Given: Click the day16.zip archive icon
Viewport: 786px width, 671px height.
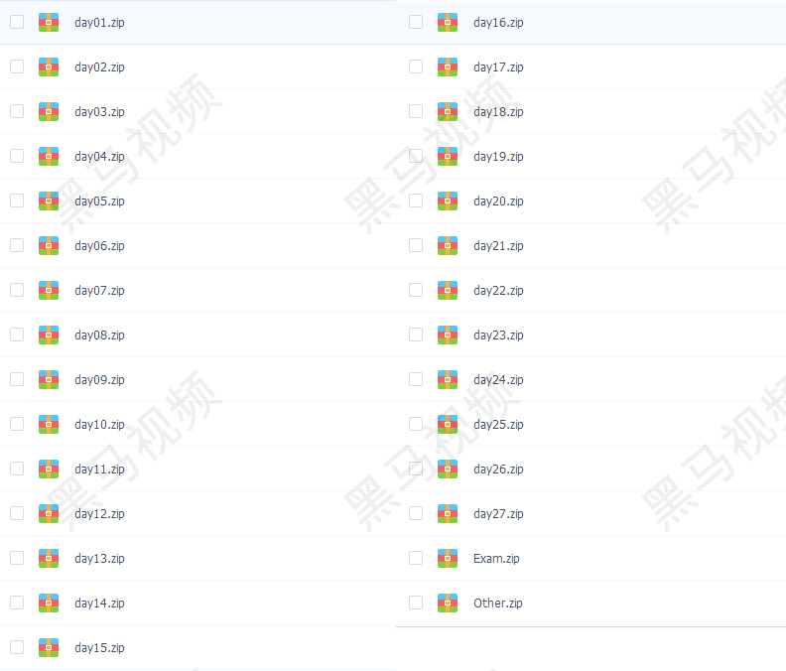Looking at the screenshot, I should point(448,22).
